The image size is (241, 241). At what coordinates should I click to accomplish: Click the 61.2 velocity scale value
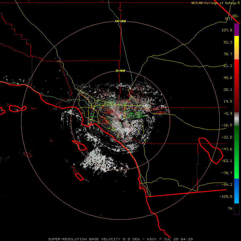click(228, 66)
